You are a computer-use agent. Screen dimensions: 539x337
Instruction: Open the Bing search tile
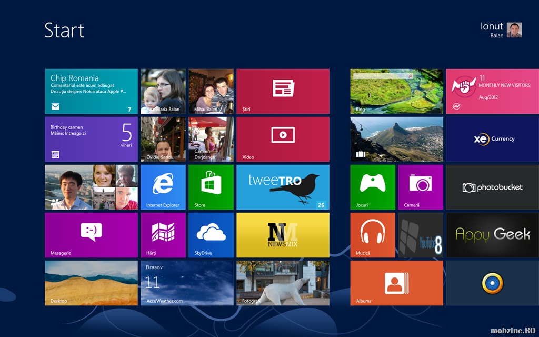pyautogui.click(x=397, y=91)
